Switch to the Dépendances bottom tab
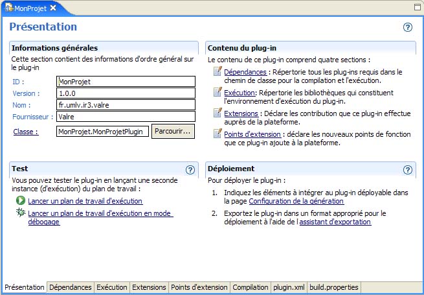This screenshot has width=424, height=295. pyautogui.click(x=71, y=287)
